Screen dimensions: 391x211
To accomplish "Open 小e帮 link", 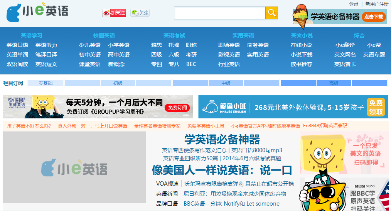I will pyautogui.click(x=374, y=45).
